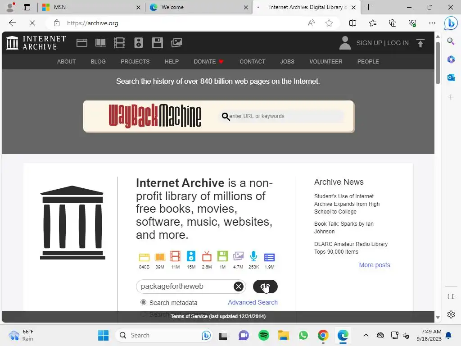Open split screen view
The height and width of the screenshot is (346, 461).
[353, 23]
